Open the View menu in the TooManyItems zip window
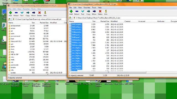Screen dimensions: 177x99 80,8
